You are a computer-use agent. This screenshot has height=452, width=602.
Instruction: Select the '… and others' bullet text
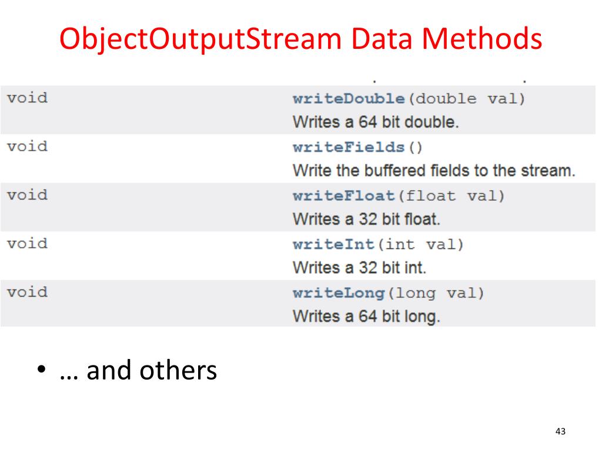[138, 370]
